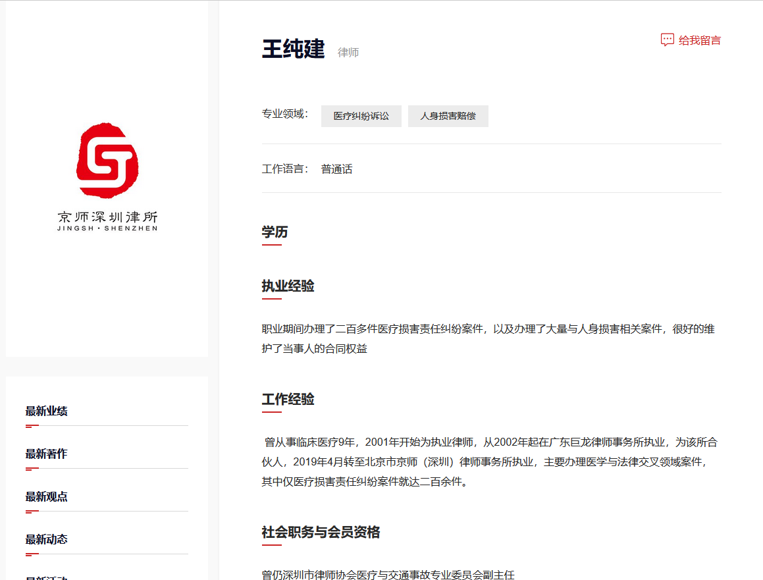The width and height of the screenshot is (763, 580).
Task: Click the lawyer name 王纯建
Action: coord(293,49)
